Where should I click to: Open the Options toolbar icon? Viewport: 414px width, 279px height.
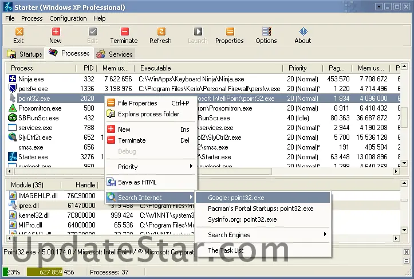click(266, 32)
